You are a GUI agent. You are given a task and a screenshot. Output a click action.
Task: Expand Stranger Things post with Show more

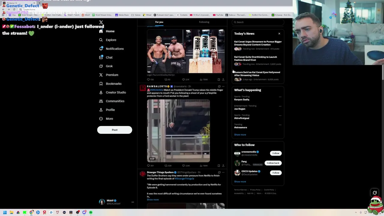[153, 200]
